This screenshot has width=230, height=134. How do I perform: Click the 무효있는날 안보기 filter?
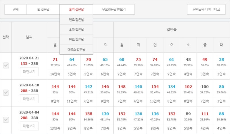pyautogui.click(x=114, y=9)
